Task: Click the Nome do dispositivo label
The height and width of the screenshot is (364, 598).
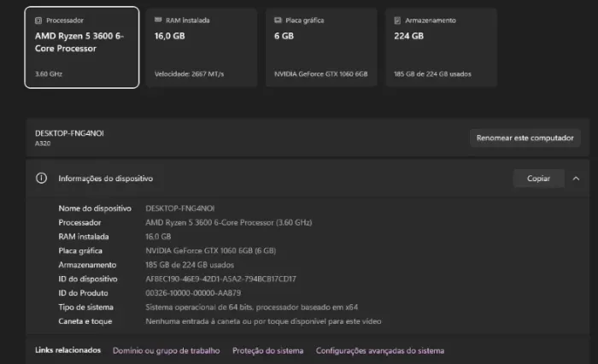Action: tap(95, 208)
